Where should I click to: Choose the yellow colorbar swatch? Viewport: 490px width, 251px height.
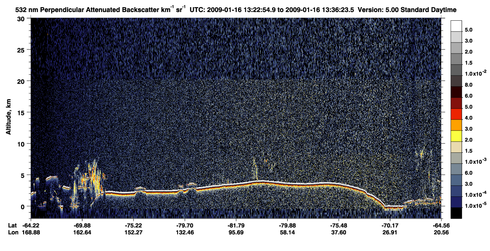pos(456,135)
